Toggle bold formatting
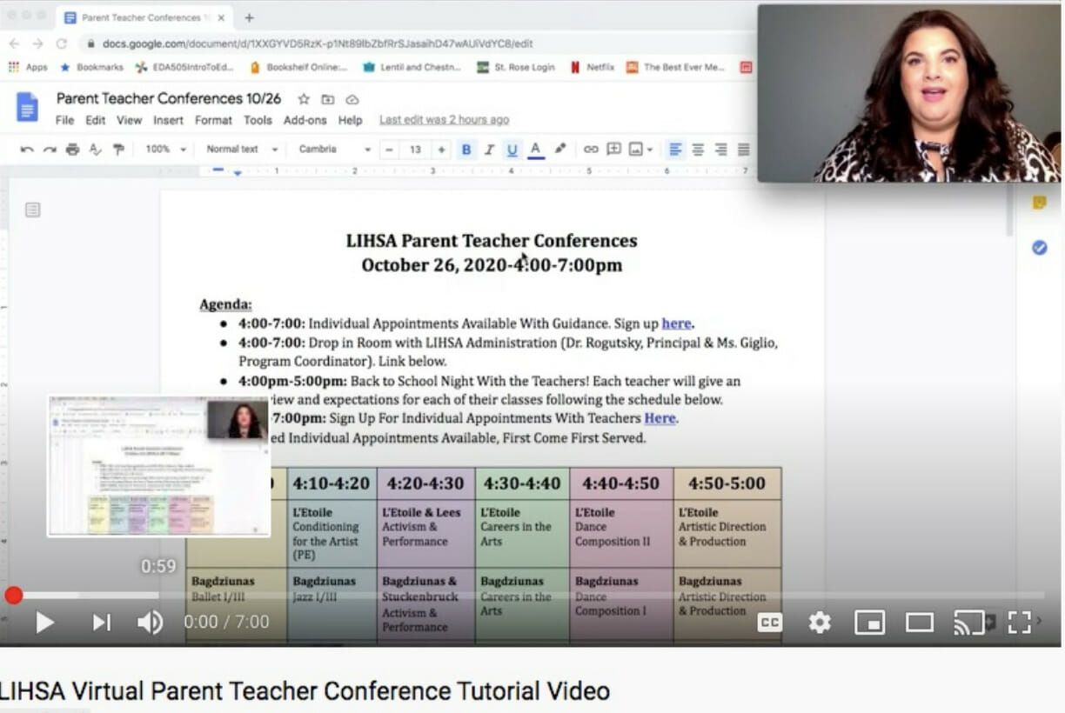This screenshot has height=713, width=1065. tap(466, 149)
